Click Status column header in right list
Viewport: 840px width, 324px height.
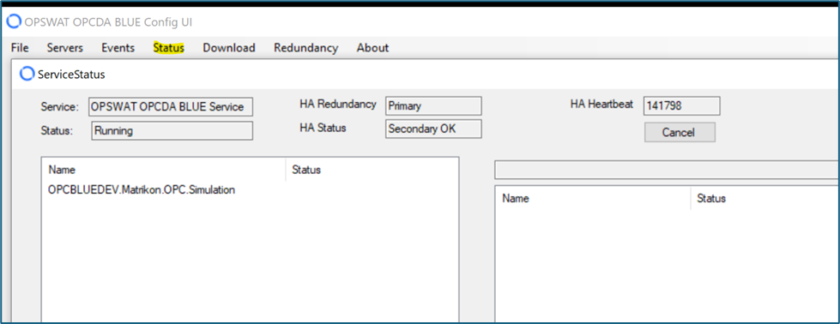[766, 198]
